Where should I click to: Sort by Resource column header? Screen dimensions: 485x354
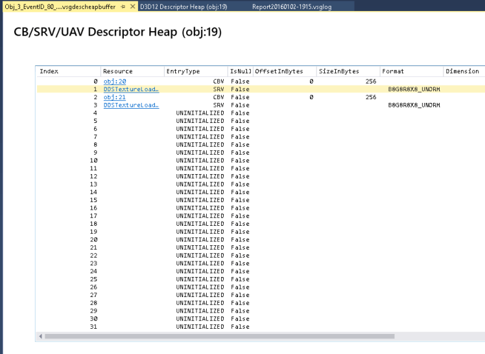pos(132,71)
